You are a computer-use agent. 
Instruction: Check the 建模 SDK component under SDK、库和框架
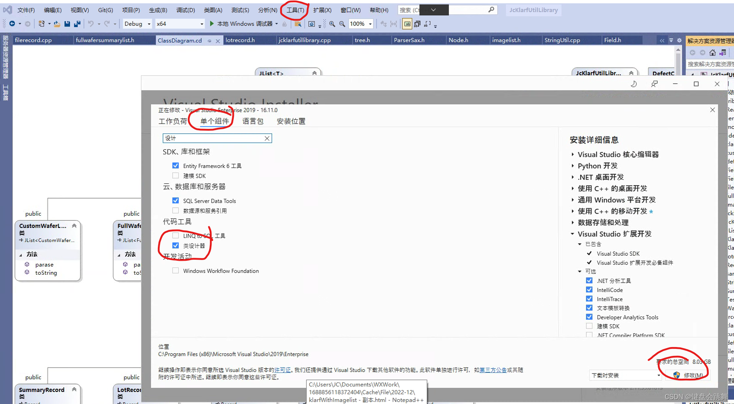pyautogui.click(x=175, y=176)
